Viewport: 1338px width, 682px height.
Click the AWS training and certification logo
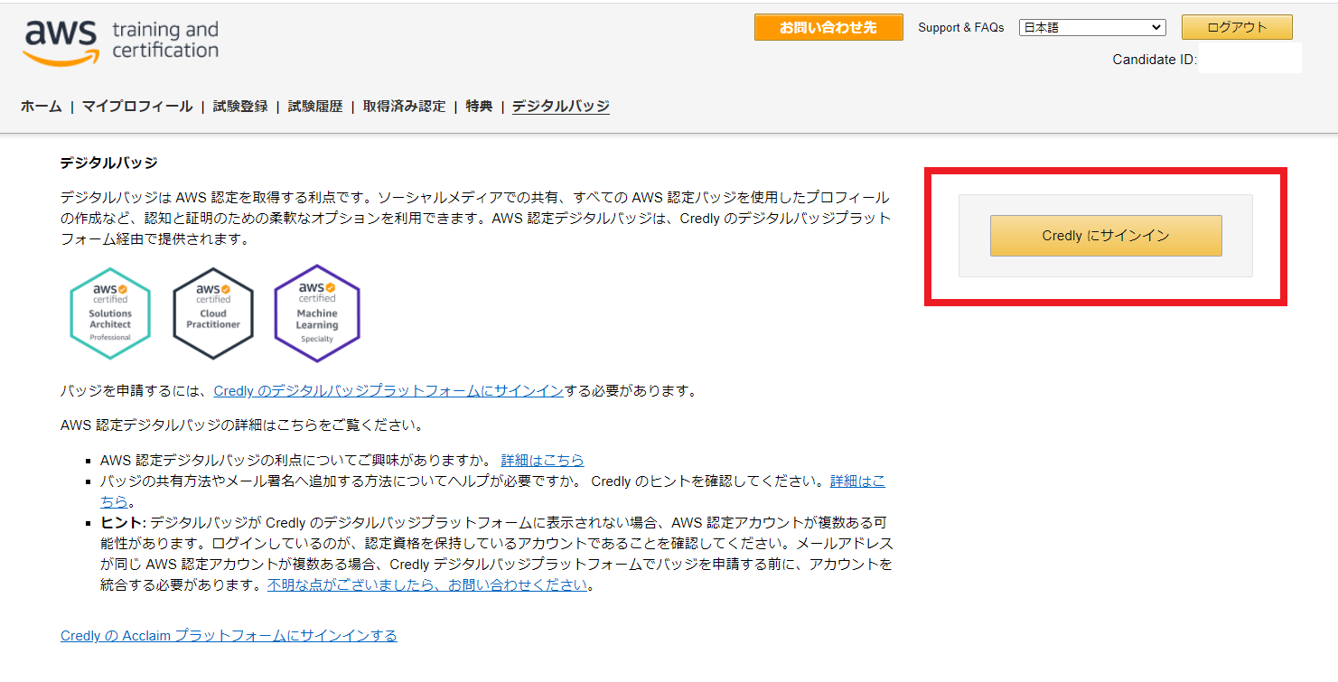(x=120, y=41)
